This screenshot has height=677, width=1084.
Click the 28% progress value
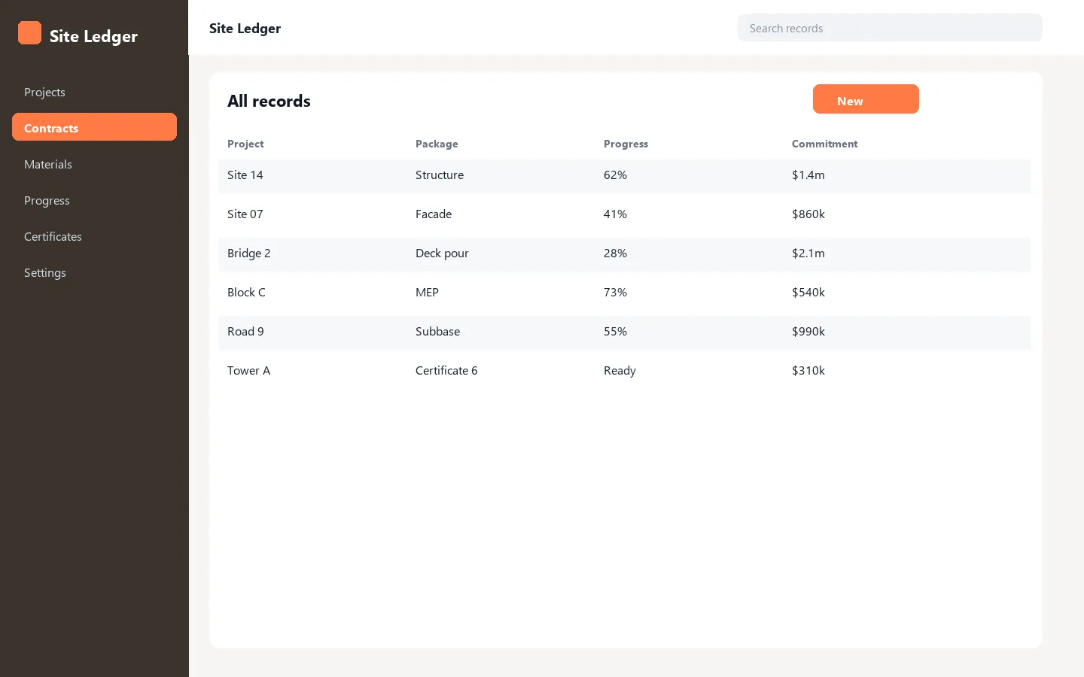(x=615, y=253)
